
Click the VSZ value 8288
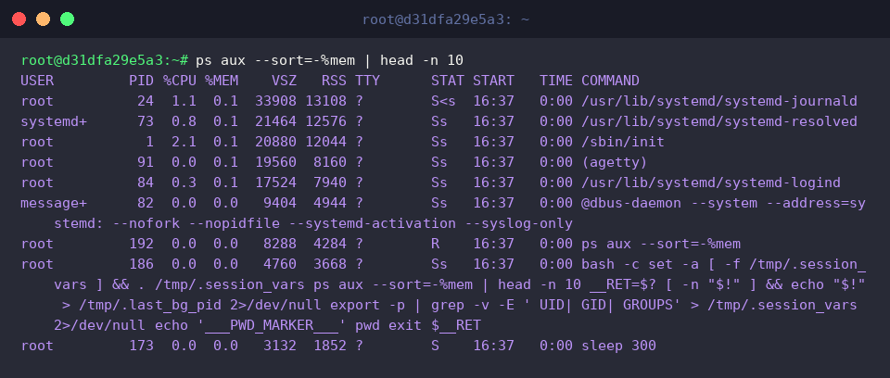(280, 244)
